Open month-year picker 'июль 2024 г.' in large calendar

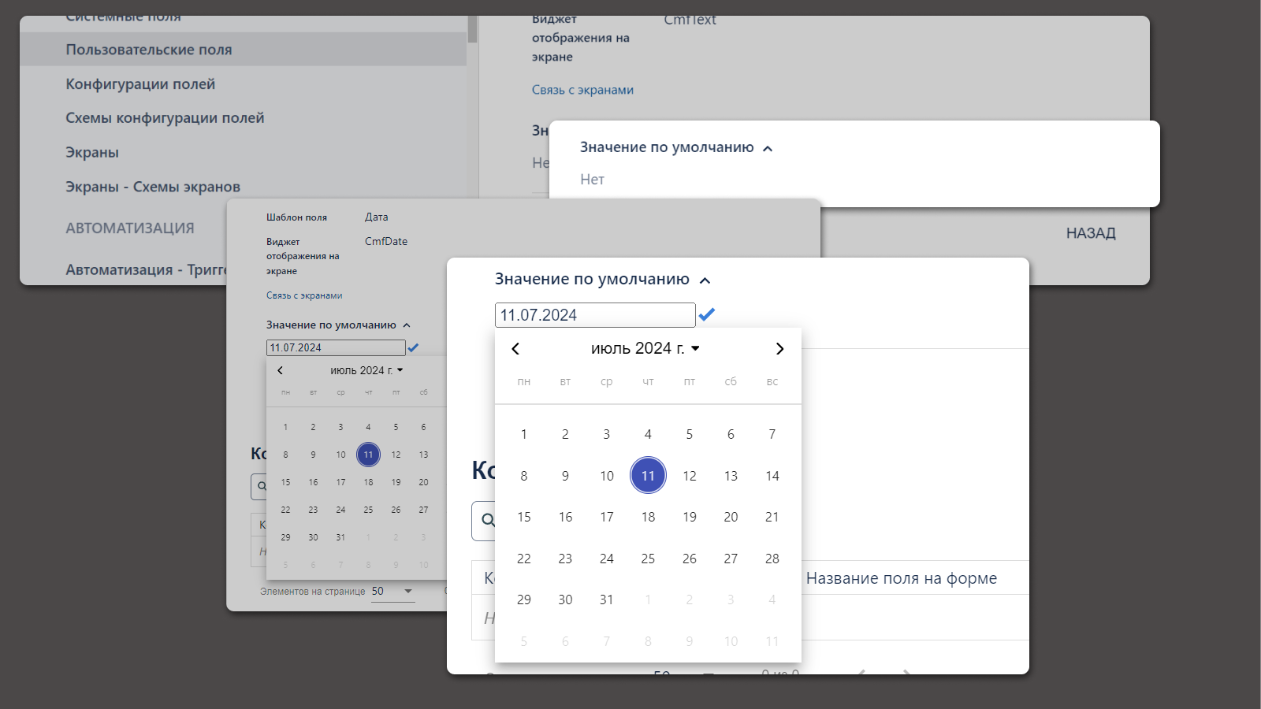tap(645, 348)
